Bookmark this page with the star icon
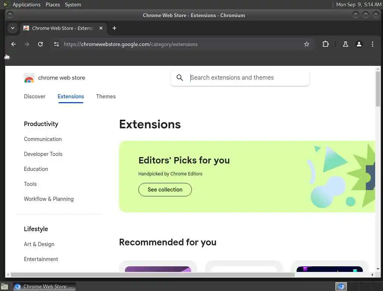 point(307,44)
